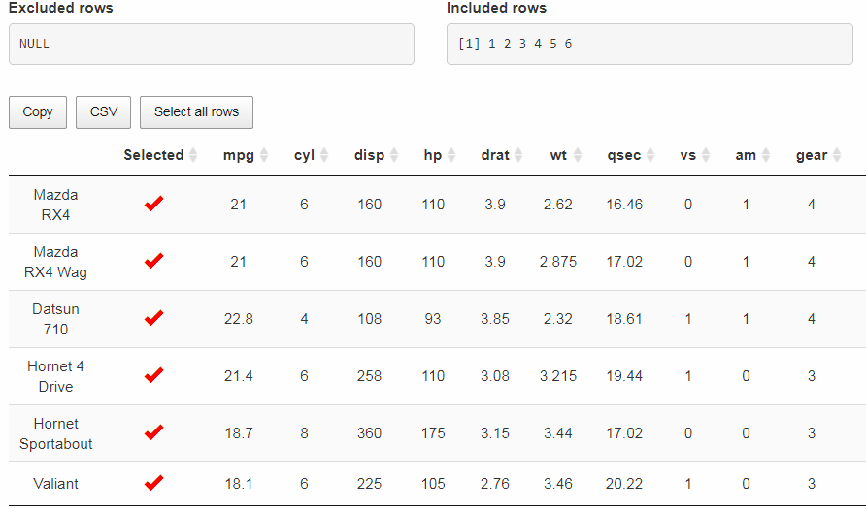Toggle the checkmark for Mazda RX4 row

(x=153, y=204)
